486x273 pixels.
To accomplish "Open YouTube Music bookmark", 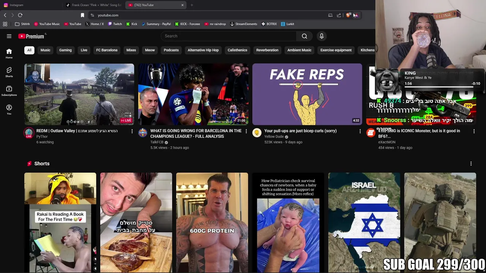I will pyautogui.click(x=47, y=24).
